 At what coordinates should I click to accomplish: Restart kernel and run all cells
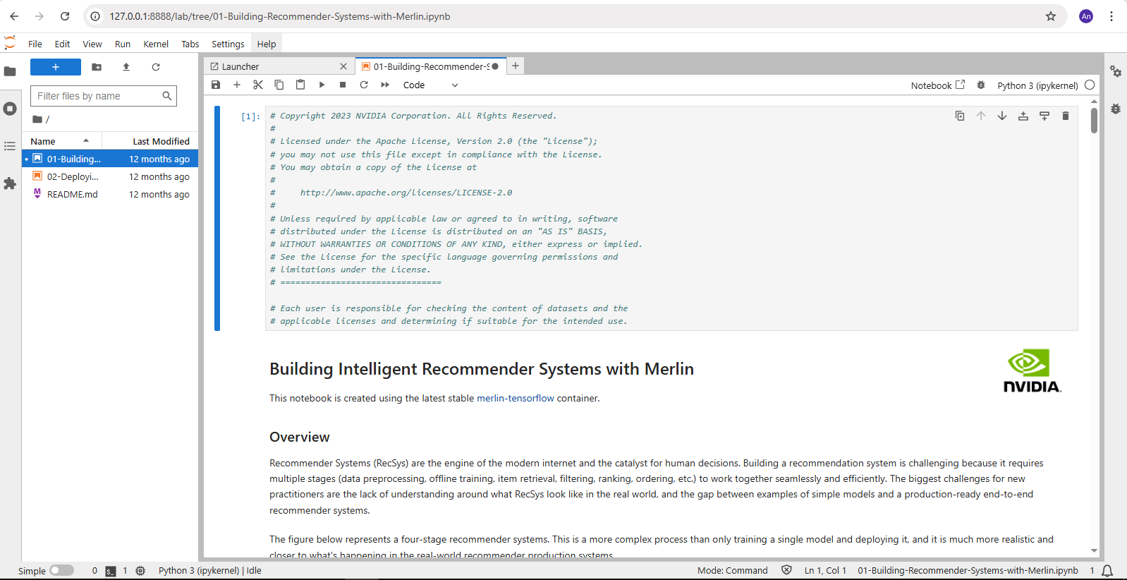tap(385, 85)
